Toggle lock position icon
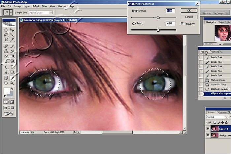The width and height of the screenshot is (231, 154). click(x=223, y=122)
